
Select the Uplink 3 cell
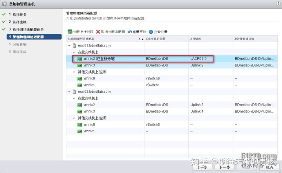[x=197, y=105]
